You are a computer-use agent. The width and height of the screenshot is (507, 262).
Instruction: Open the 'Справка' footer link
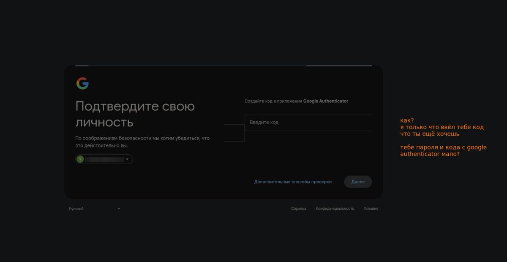(x=299, y=209)
